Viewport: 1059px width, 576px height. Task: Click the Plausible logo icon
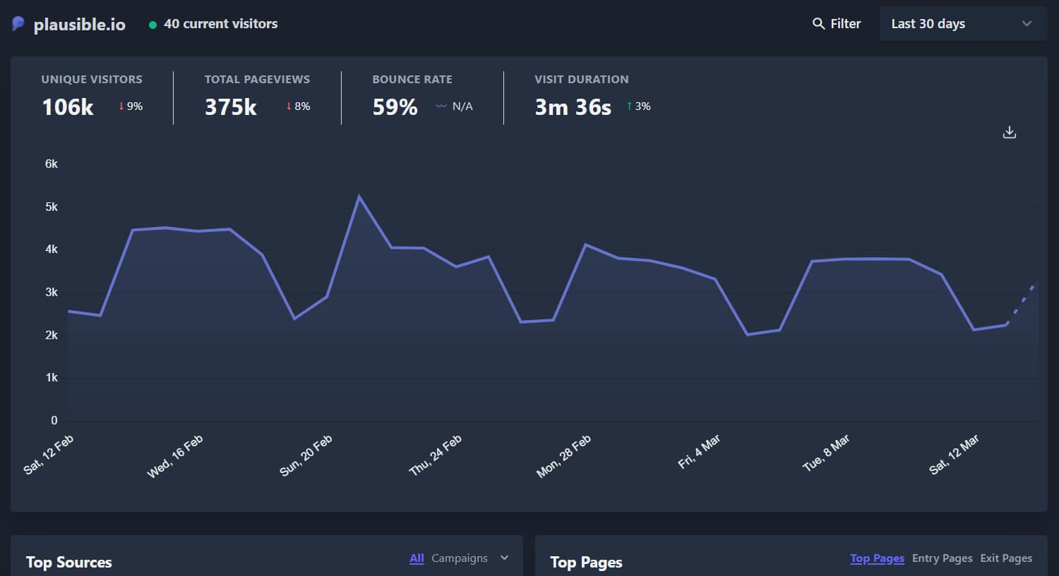coord(17,23)
